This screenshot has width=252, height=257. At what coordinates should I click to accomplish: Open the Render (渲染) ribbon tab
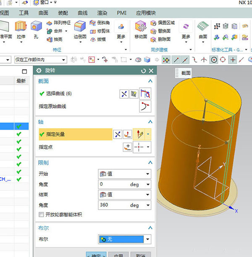pyautogui.click(x=102, y=13)
